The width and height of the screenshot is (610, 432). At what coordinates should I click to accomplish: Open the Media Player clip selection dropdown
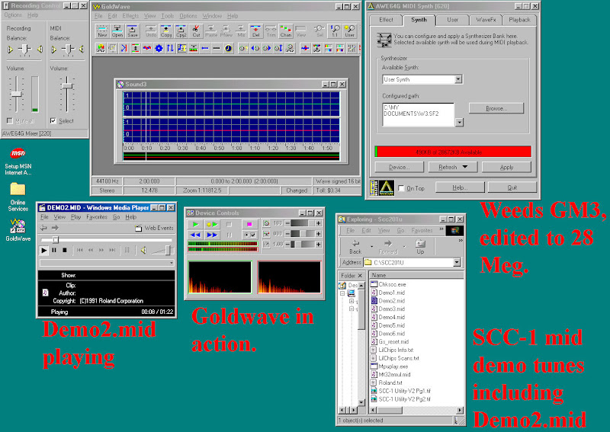[172, 264]
